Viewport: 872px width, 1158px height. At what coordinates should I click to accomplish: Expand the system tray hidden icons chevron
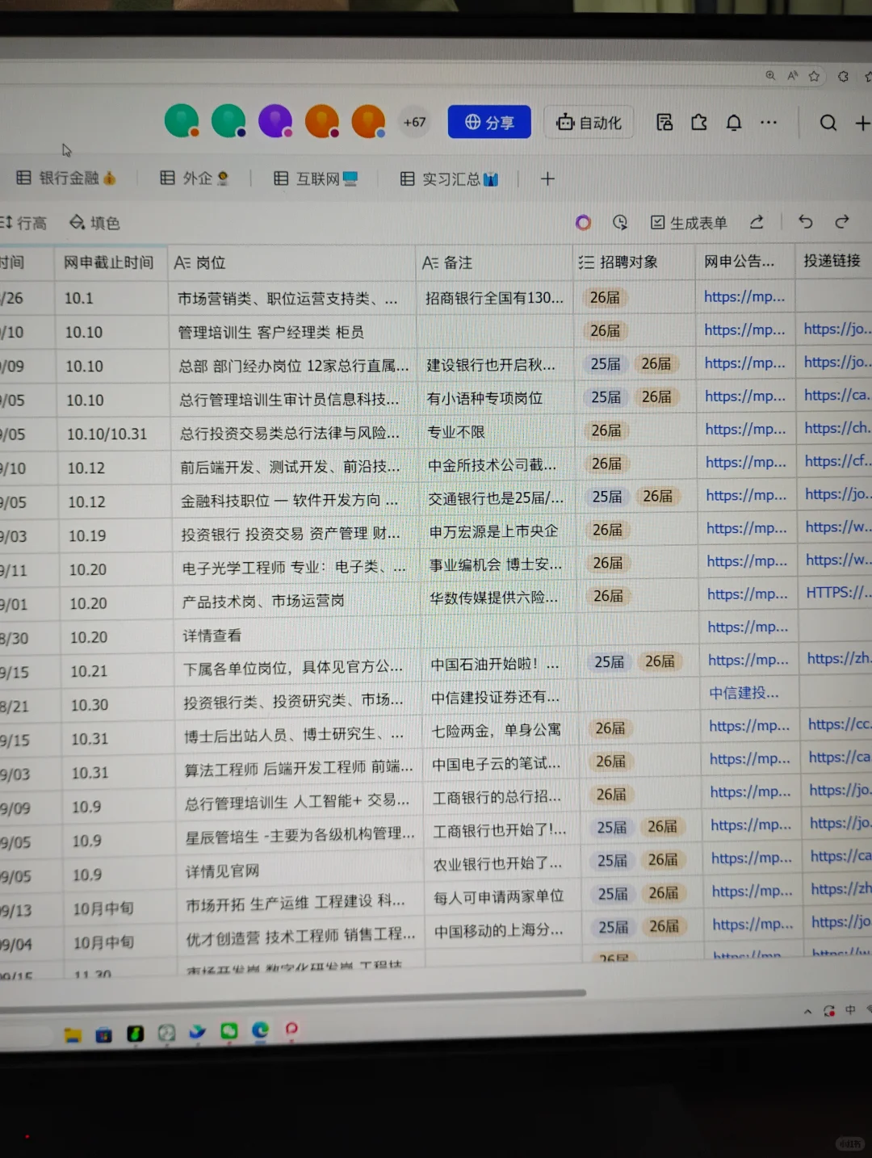[807, 1011]
